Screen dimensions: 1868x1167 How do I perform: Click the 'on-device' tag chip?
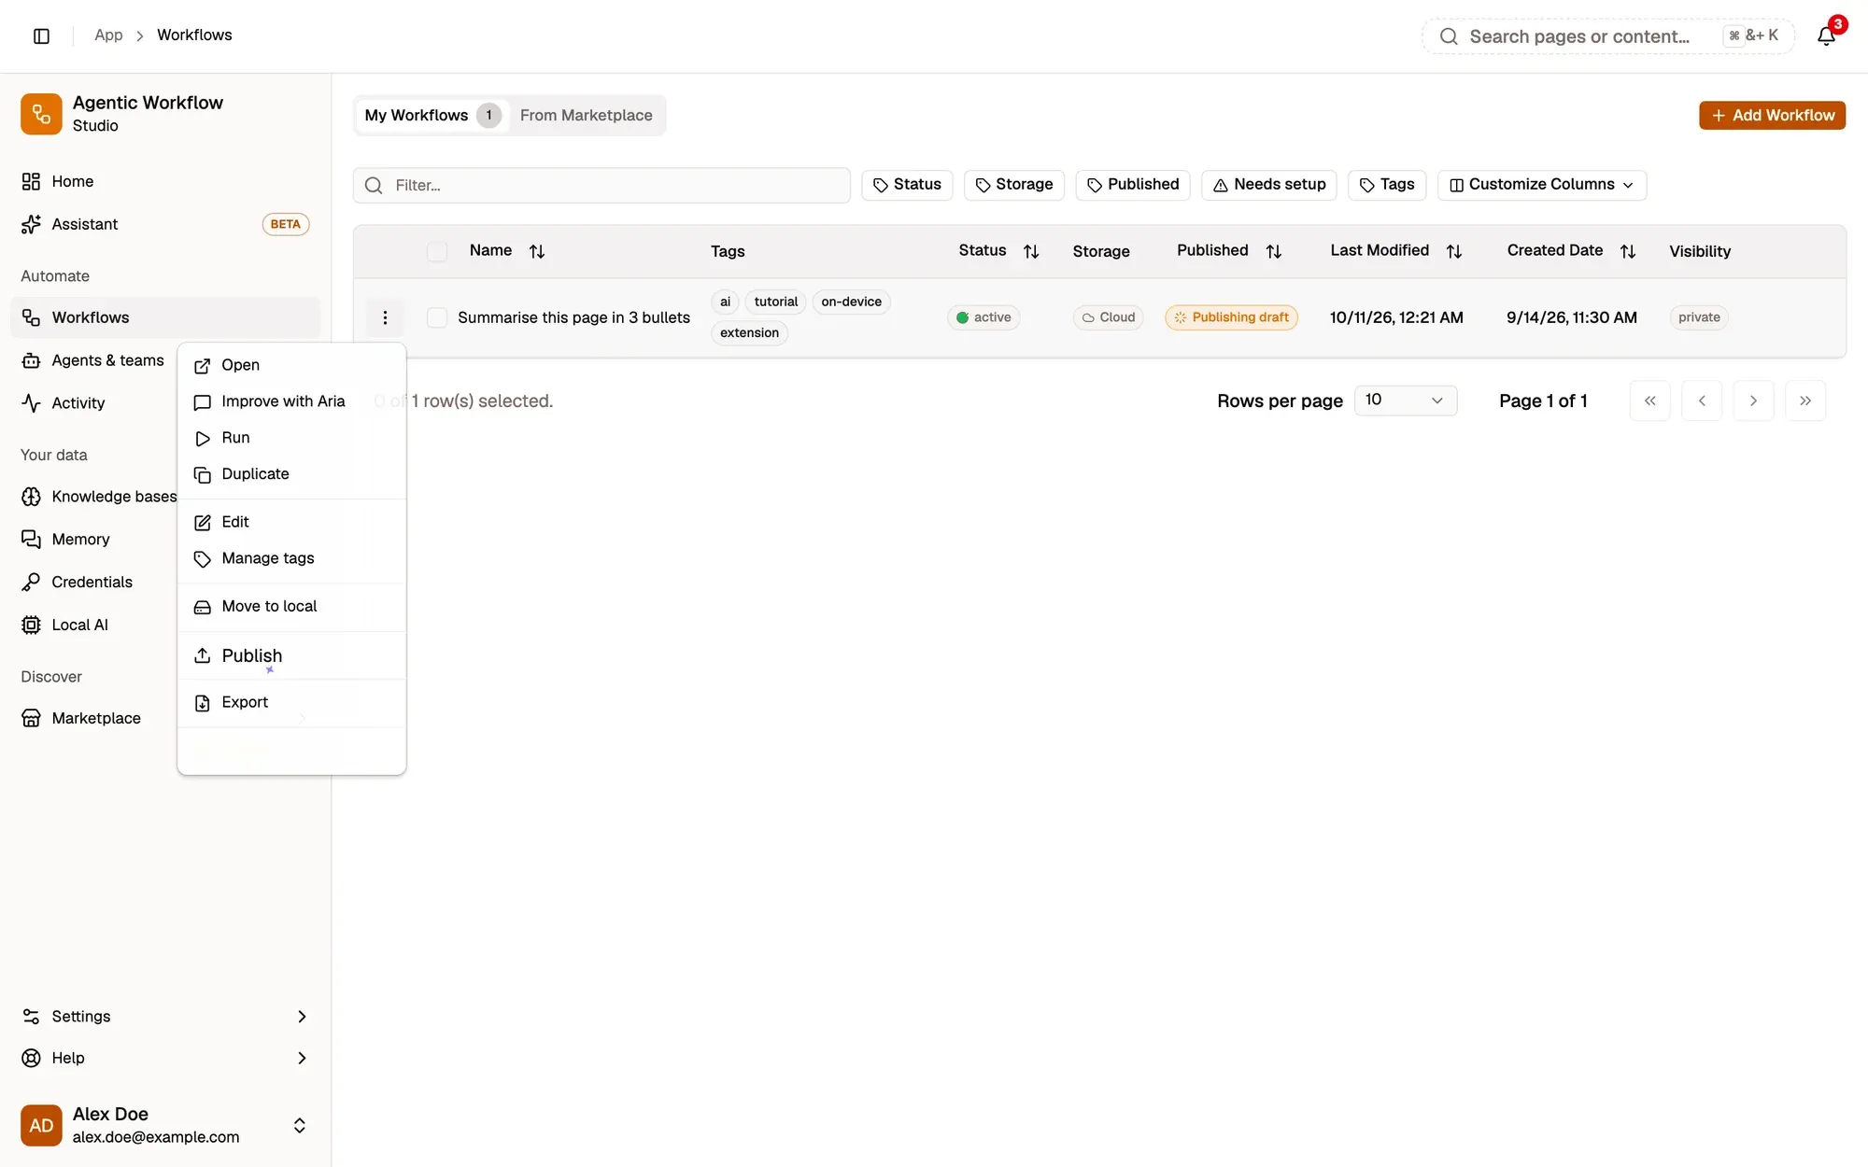(x=851, y=302)
